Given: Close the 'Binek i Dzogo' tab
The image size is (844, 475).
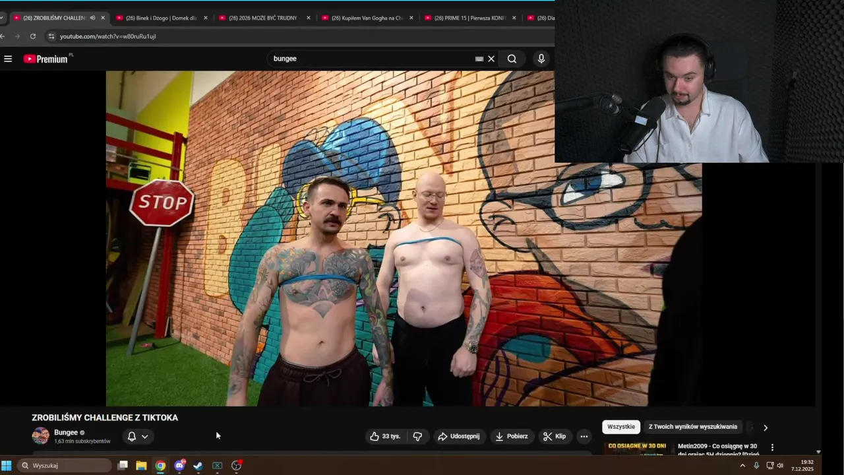Looking at the screenshot, I should 206,18.
